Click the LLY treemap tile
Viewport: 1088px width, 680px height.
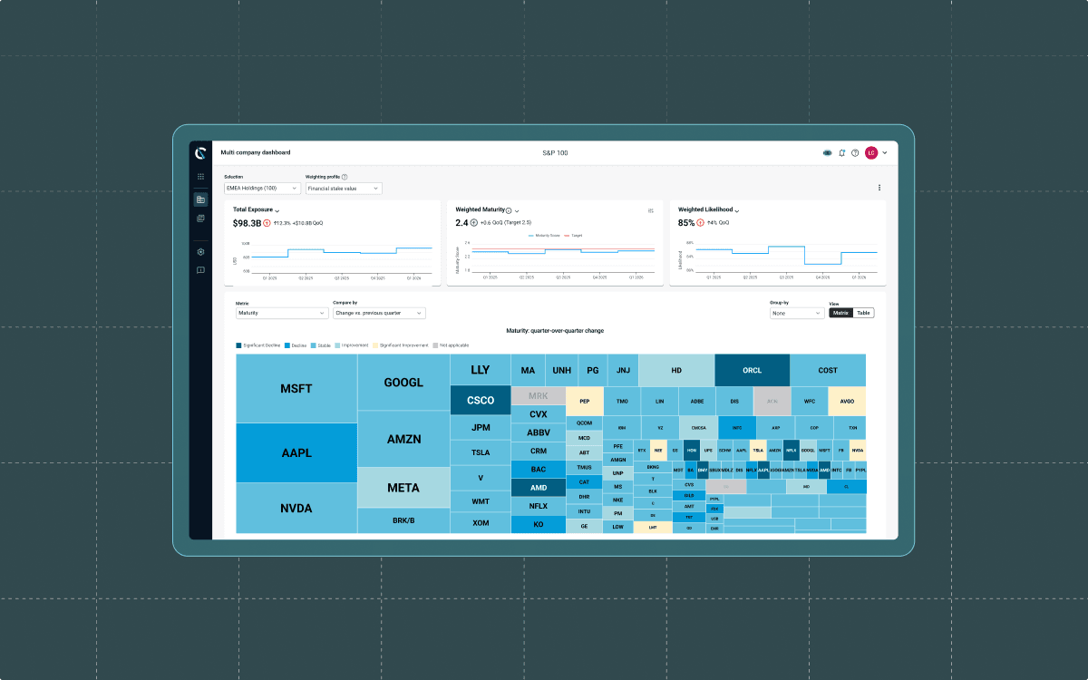(481, 370)
